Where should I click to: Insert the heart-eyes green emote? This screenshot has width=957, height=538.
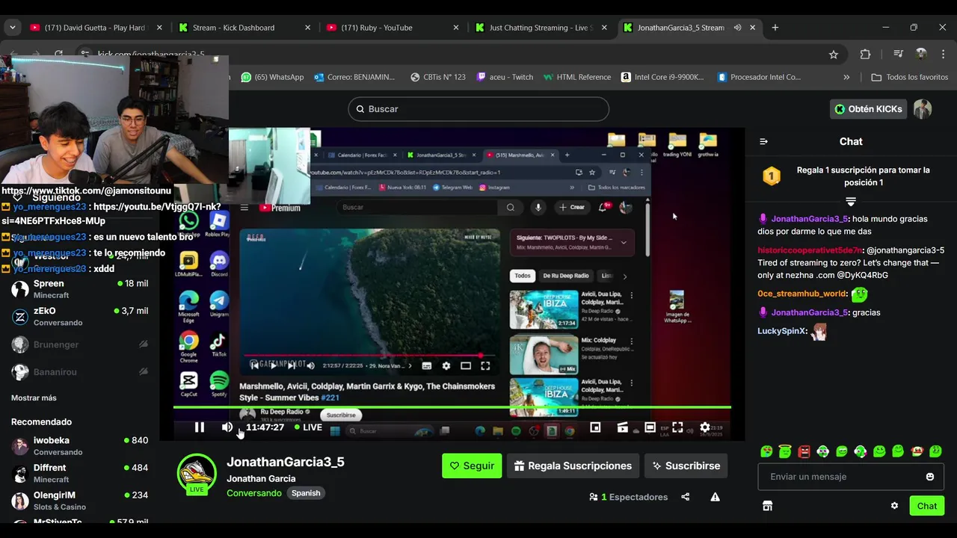pos(766,451)
